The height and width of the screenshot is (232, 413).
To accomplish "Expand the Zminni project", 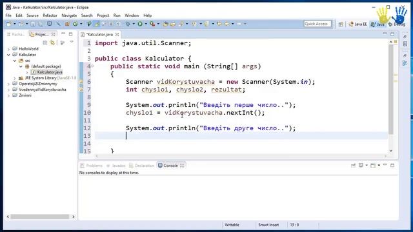I will [8, 95].
